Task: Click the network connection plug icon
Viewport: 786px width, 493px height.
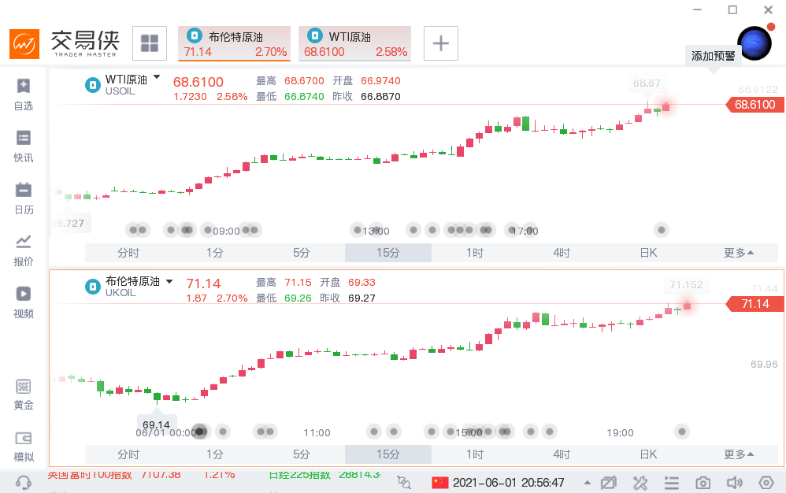Action: tap(403, 483)
